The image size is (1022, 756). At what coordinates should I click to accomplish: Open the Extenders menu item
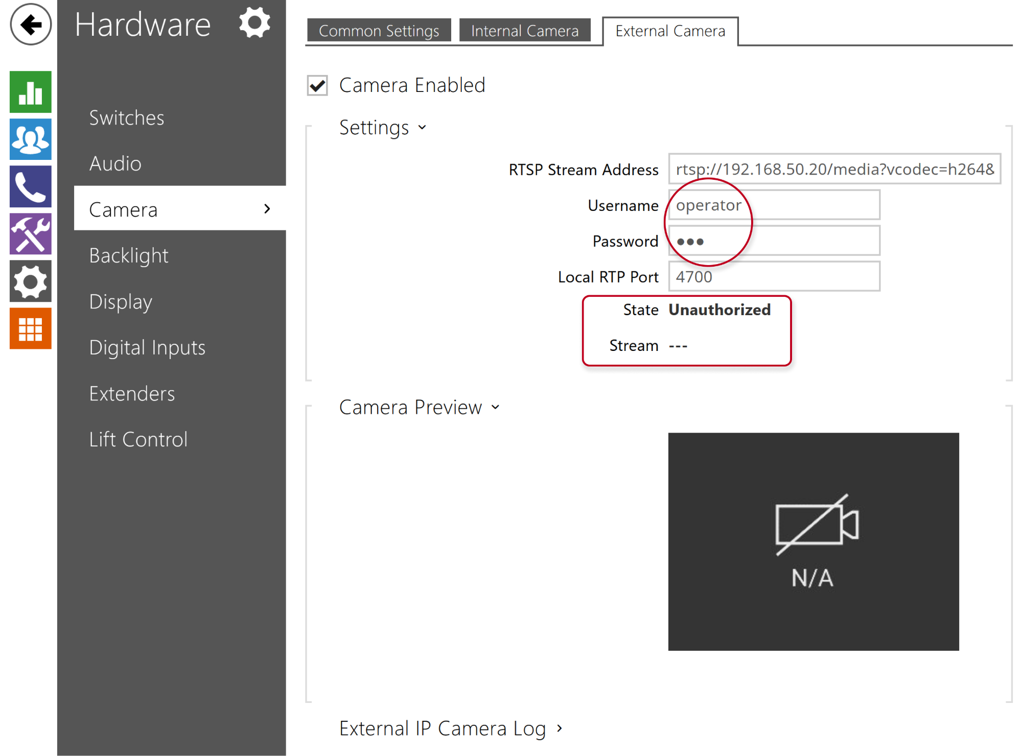pos(132,393)
